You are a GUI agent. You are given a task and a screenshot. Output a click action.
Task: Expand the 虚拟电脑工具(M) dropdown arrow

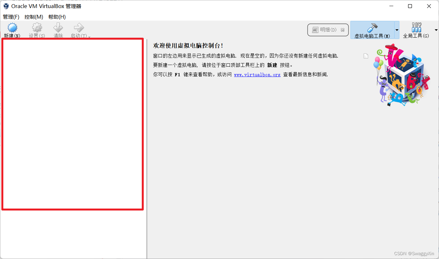pos(397,30)
